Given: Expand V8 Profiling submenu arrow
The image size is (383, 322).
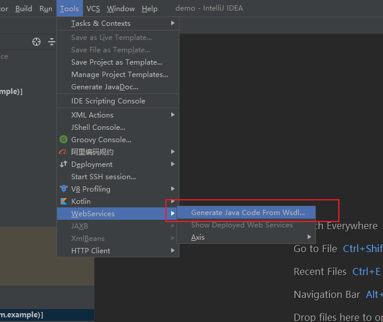Looking at the screenshot, I should coord(173,189).
